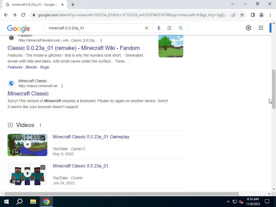The height and width of the screenshot is (207, 276).
Task: Open the Minecraft Classic result title
Action: pos(28,94)
